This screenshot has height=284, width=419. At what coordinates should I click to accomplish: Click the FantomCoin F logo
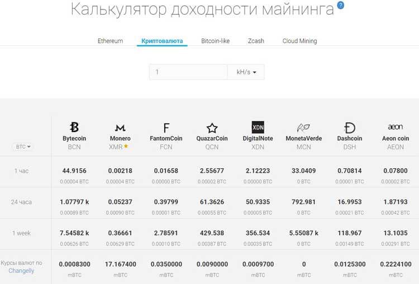pos(166,128)
